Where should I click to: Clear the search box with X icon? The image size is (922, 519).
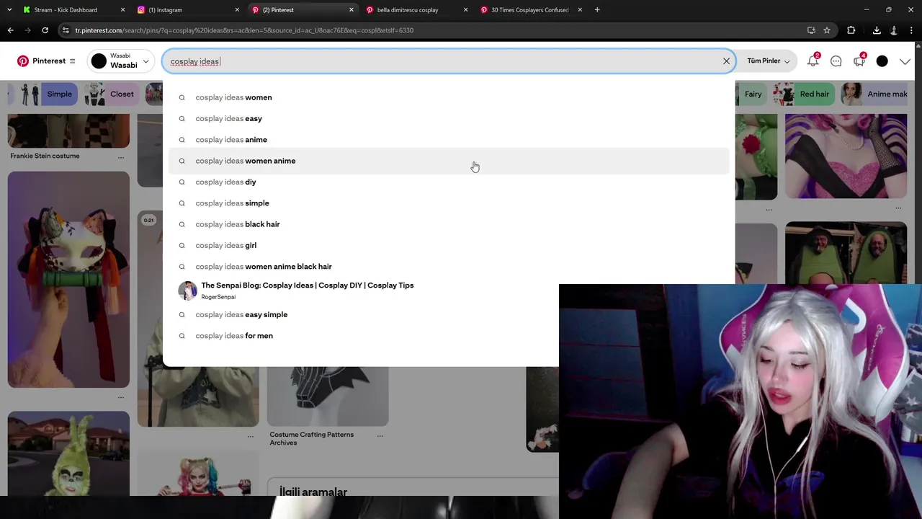tap(726, 61)
